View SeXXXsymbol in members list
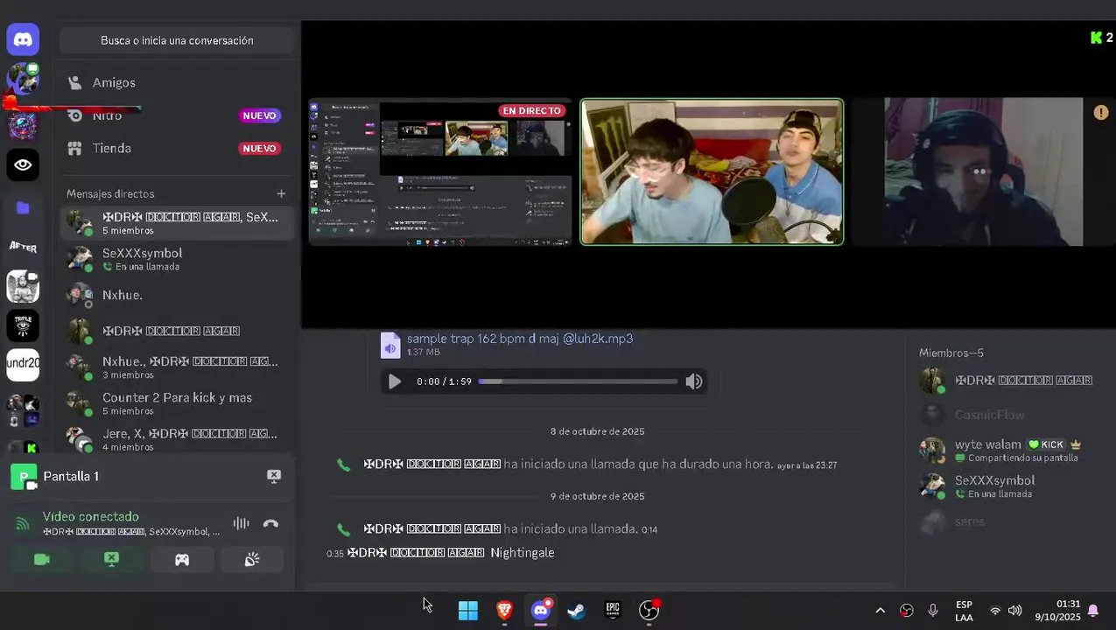Viewport: 1116px width, 630px height. (x=1006, y=486)
